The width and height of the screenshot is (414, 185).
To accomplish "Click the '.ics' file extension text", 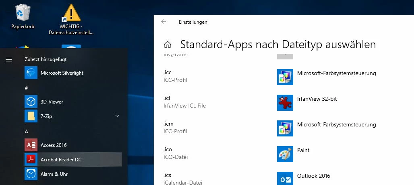I will coord(168,175).
